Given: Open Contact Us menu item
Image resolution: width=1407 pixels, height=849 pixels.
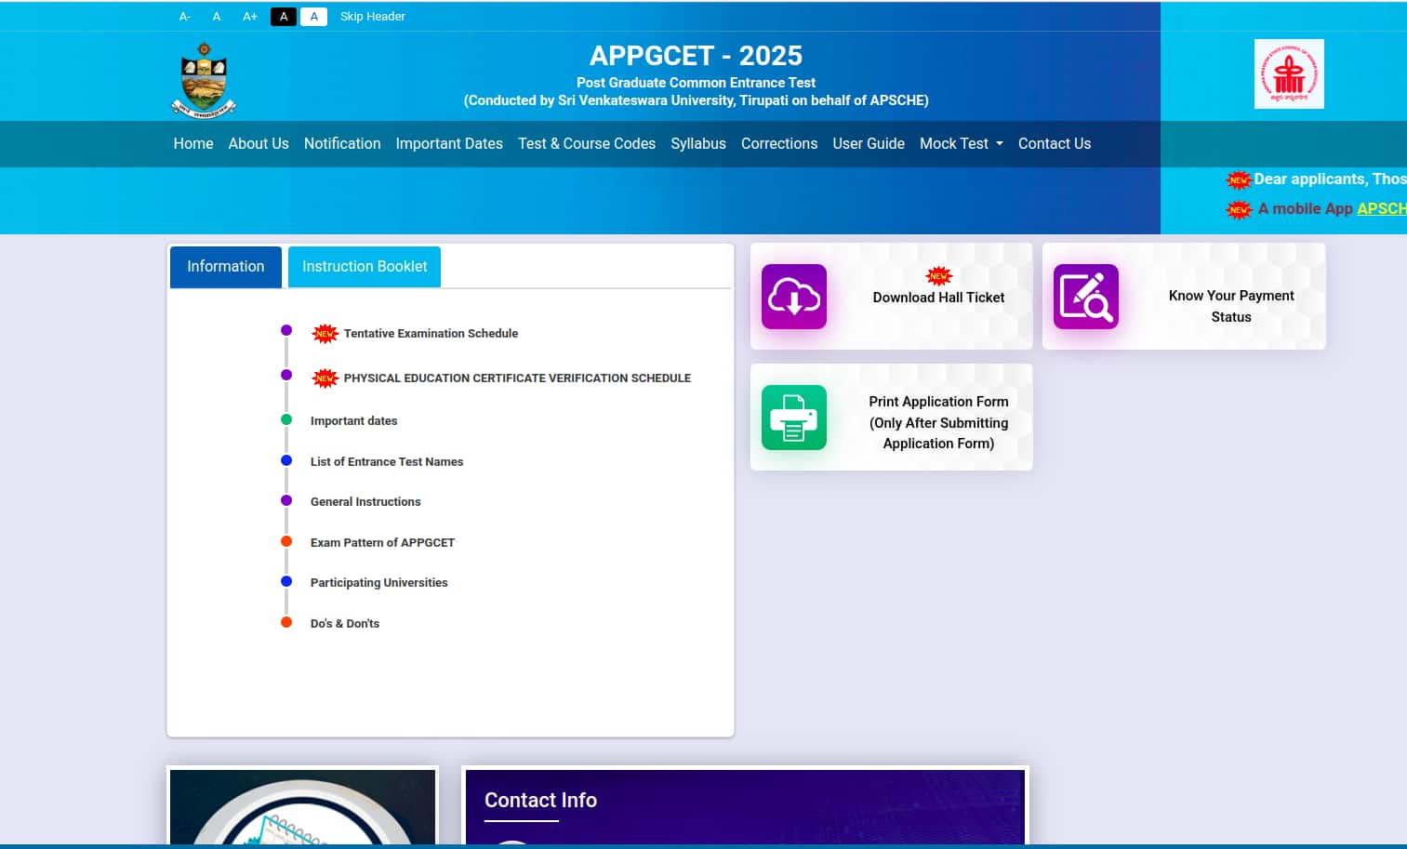Looking at the screenshot, I should [x=1055, y=143].
